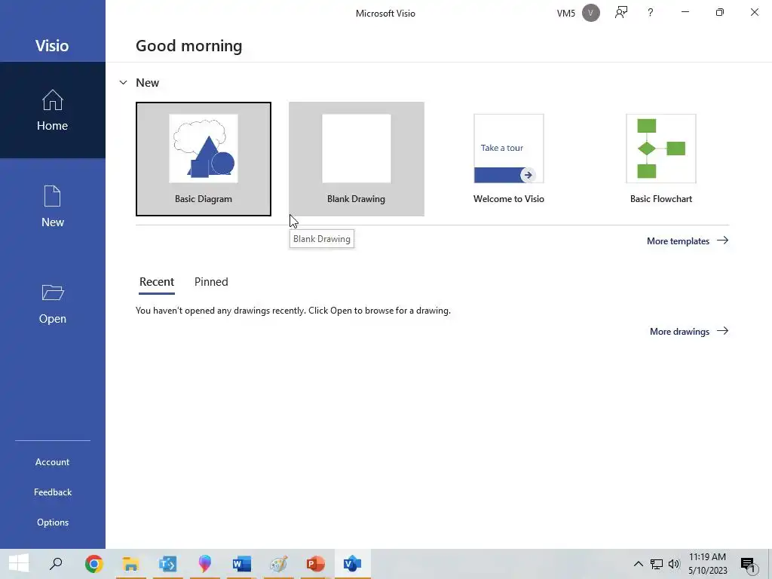Open Word from the taskbar
Viewport: 772px width, 579px height.
click(x=242, y=564)
